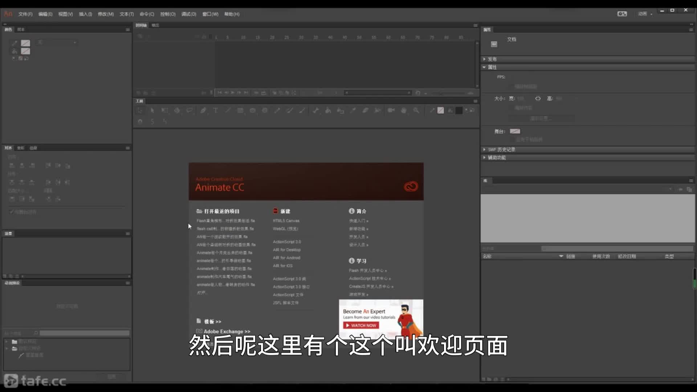Create new HTML5 Canvas document
Screen dimensions: 697x392
286,221
